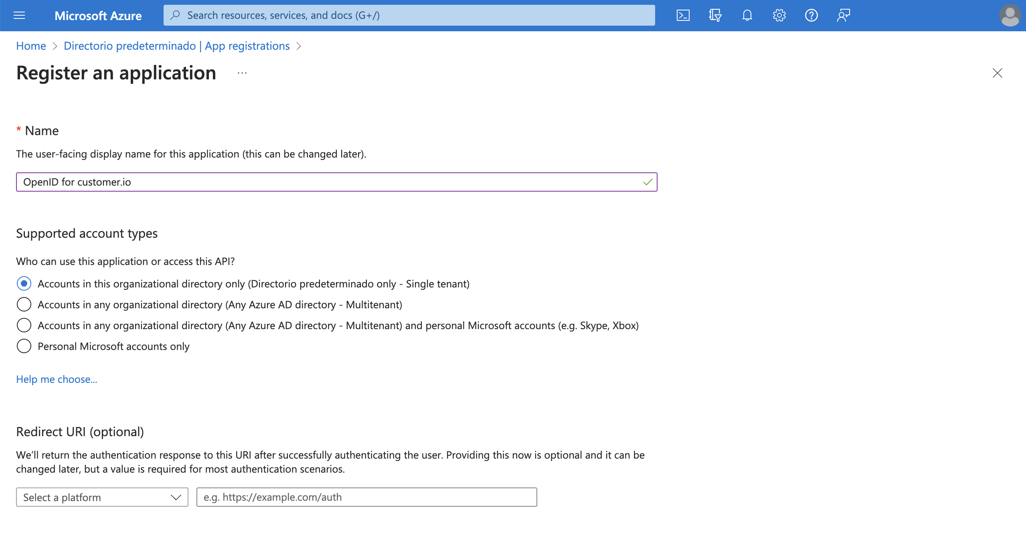Choose Personal Microsoft accounts only

pos(24,346)
